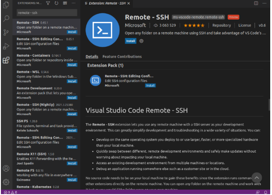Open Remote - SSH extension manage gear menu
Image resolution: width=272 pixels, height=195 pixels.
pos(141,41)
